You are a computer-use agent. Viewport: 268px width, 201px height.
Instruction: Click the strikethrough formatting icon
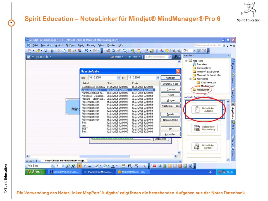point(90,166)
